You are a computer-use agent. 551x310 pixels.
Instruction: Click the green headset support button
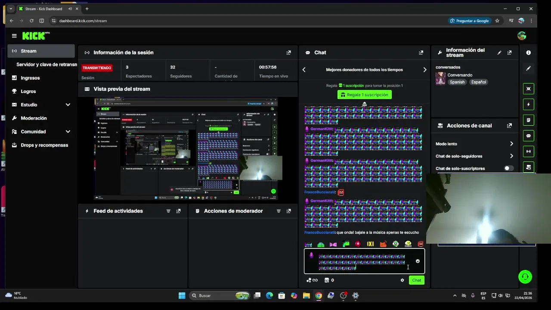[525, 276]
